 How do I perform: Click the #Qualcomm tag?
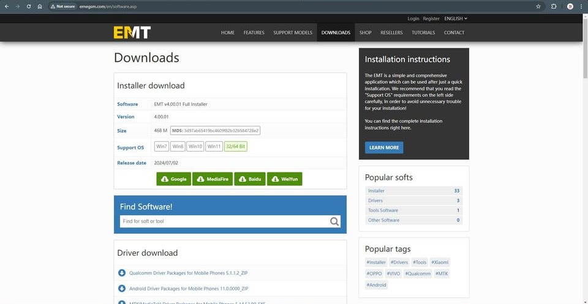pyautogui.click(x=418, y=273)
